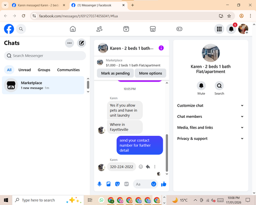
Task: Open the Friends icon in top navigation
Action: (99, 29)
